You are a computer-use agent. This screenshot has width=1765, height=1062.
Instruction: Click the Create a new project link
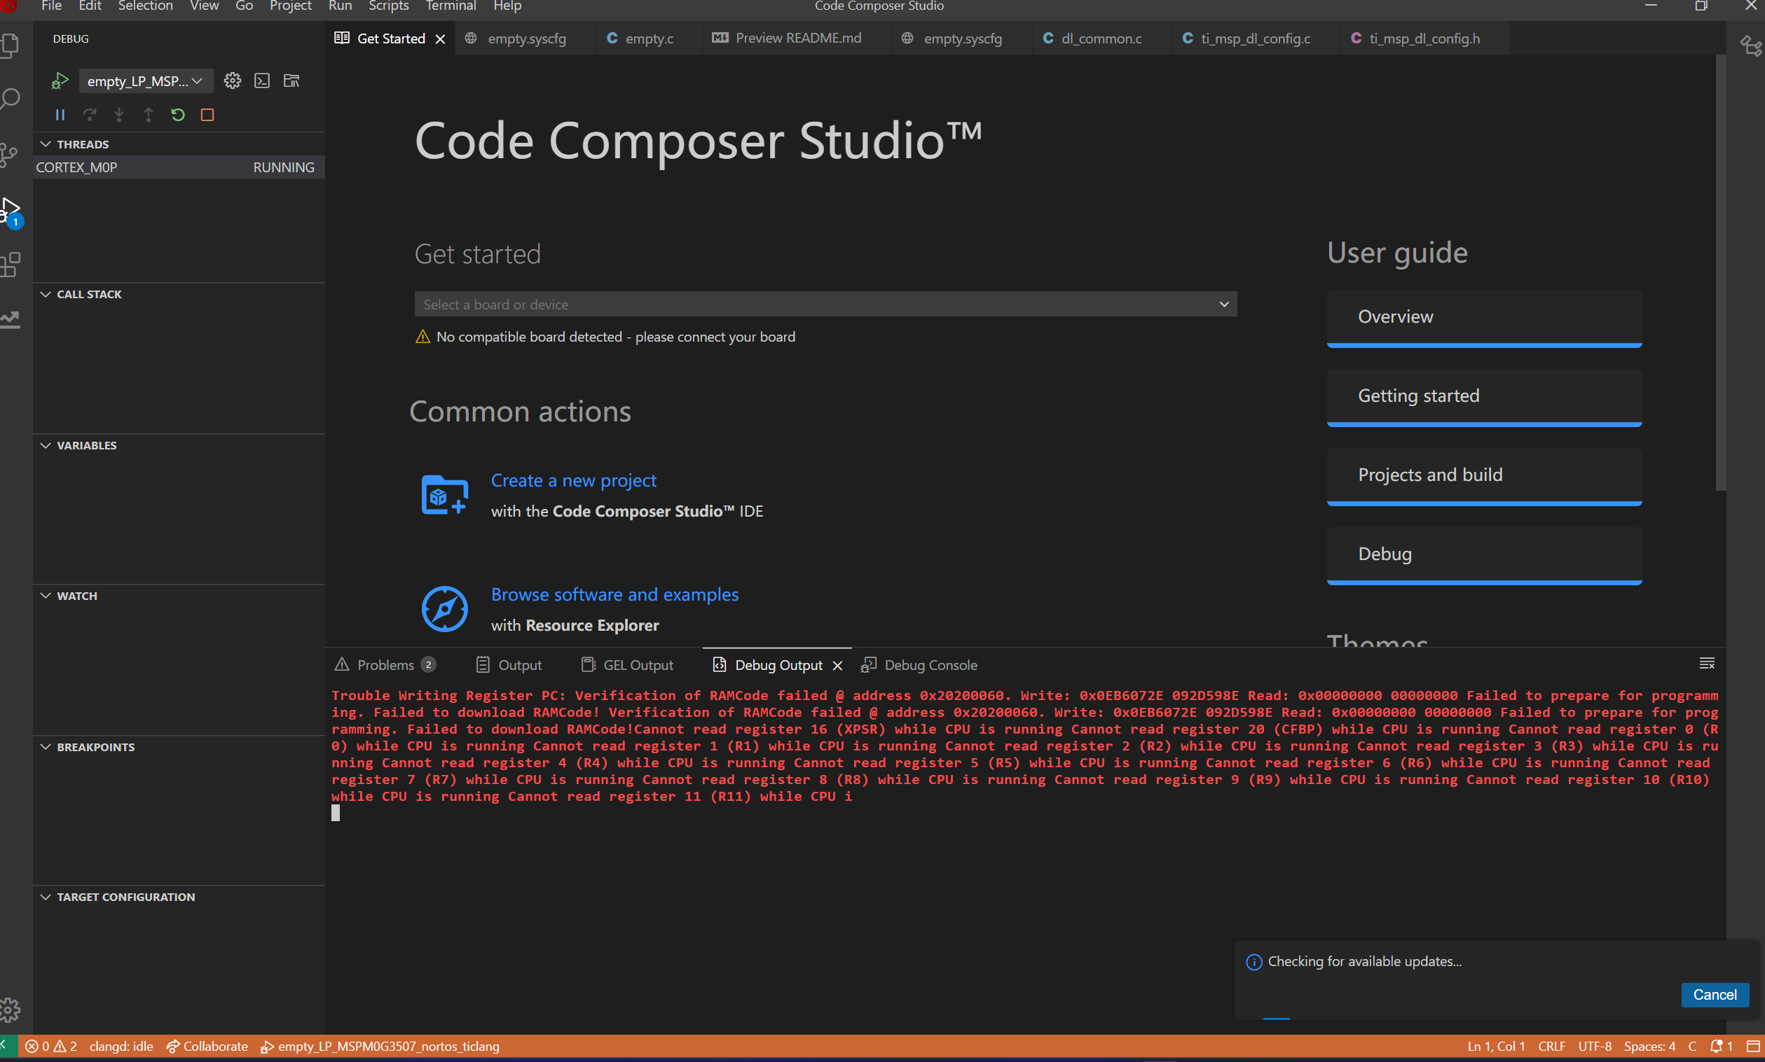click(573, 480)
